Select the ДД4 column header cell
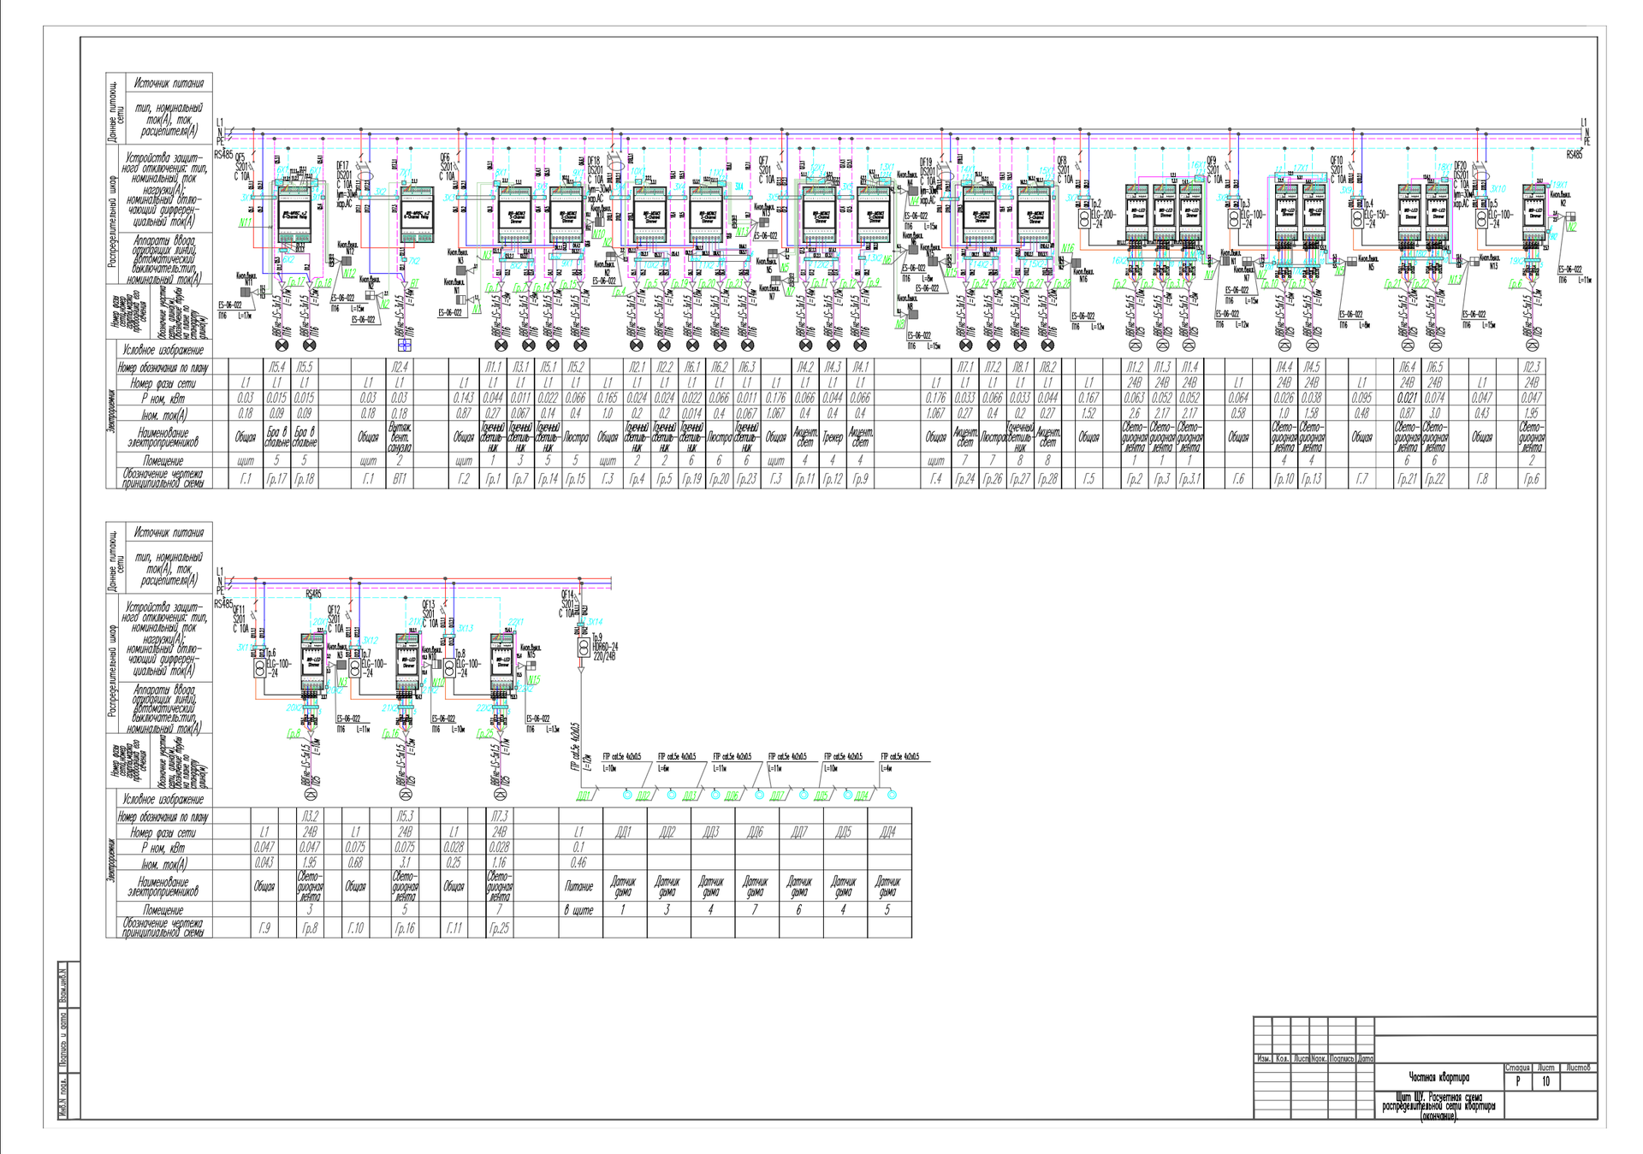Image resolution: width=1643 pixels, height=1154 pixels. tap(888, 831)
